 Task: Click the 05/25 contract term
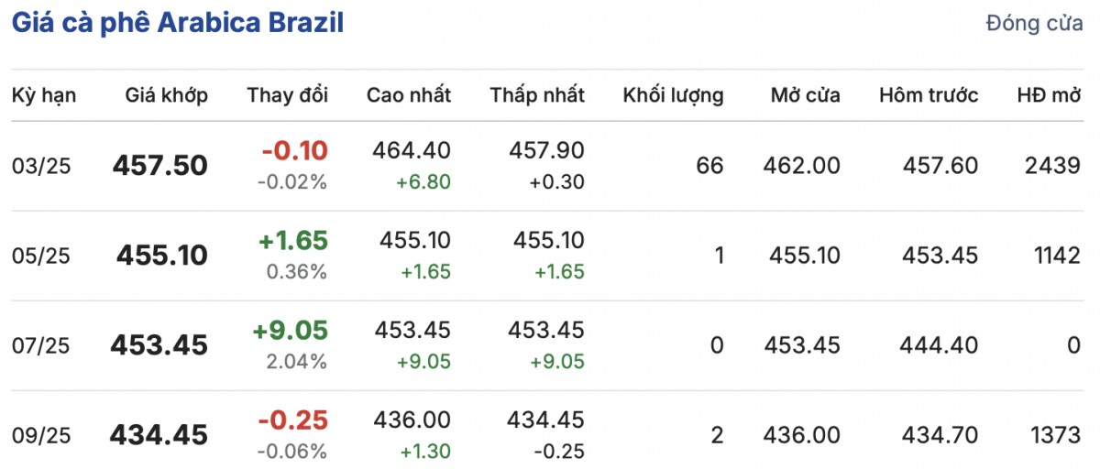point(42,256)
